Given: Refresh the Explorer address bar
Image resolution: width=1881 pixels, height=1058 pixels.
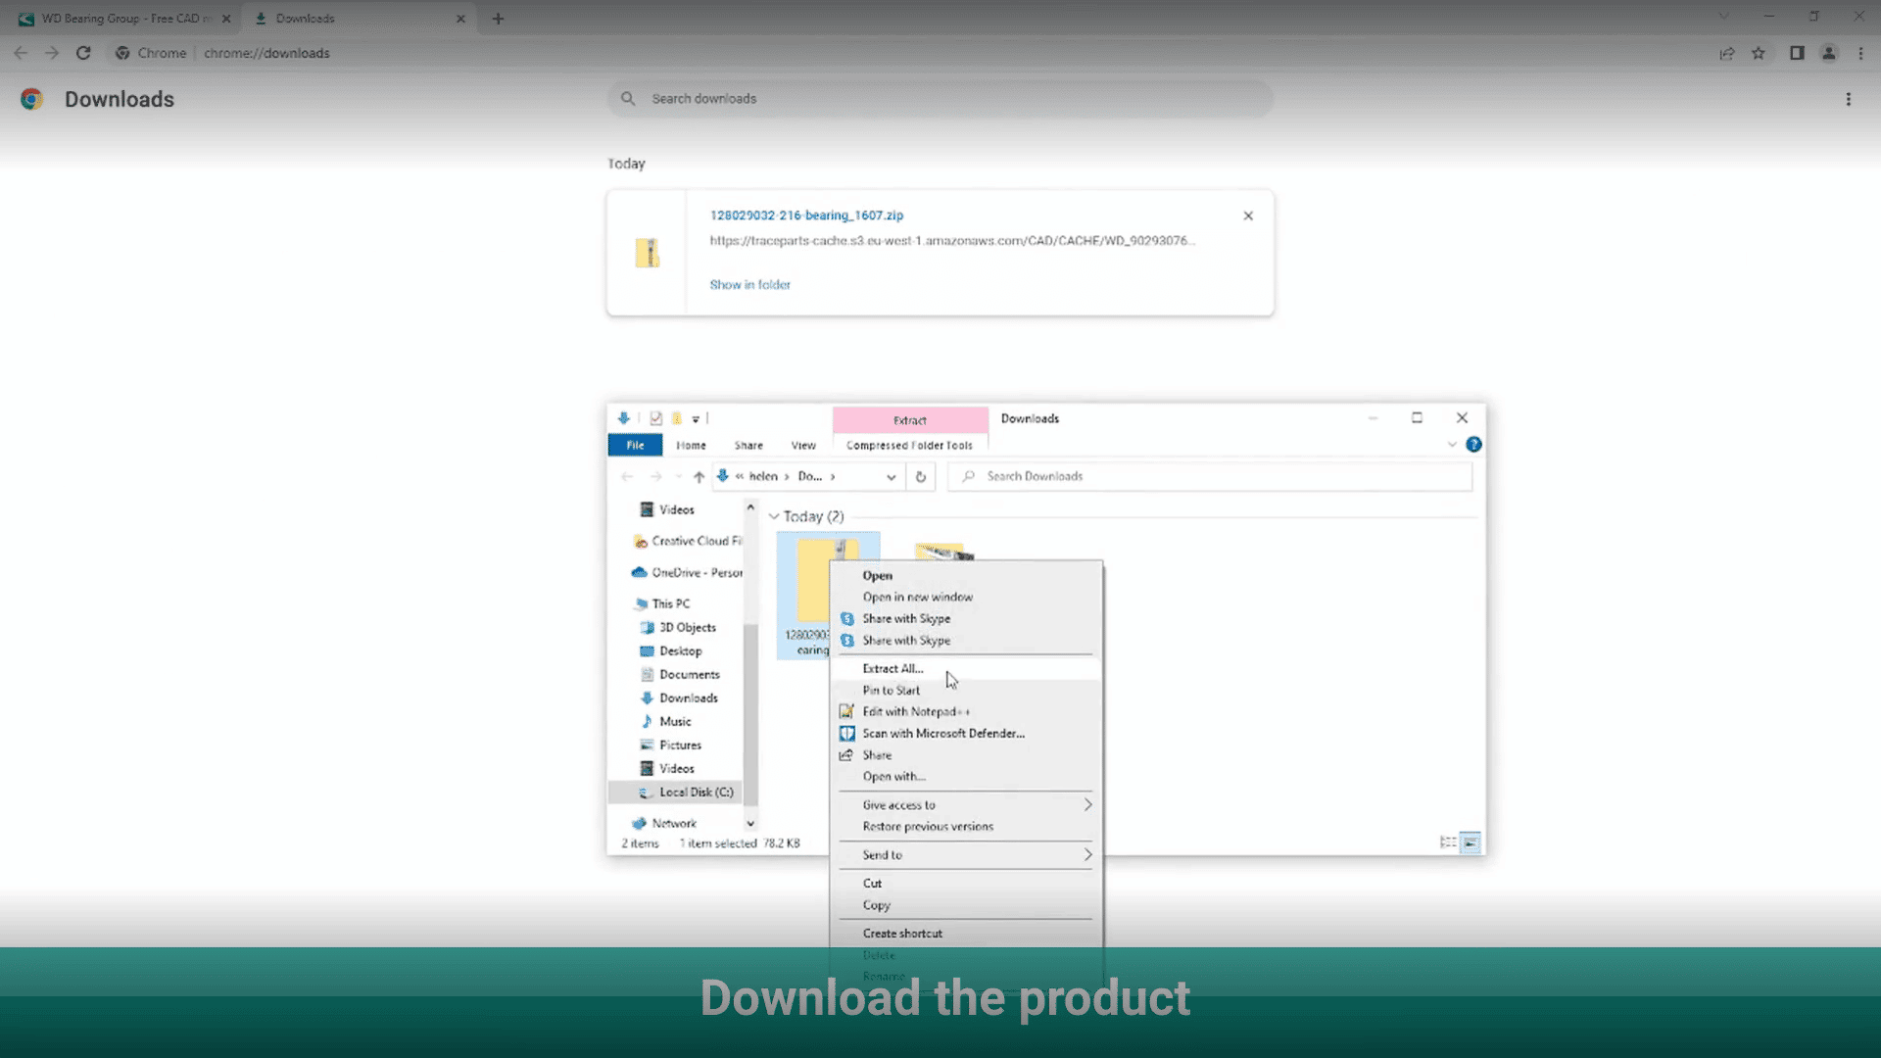Looking at the screenshot, I should coord(921,477).
